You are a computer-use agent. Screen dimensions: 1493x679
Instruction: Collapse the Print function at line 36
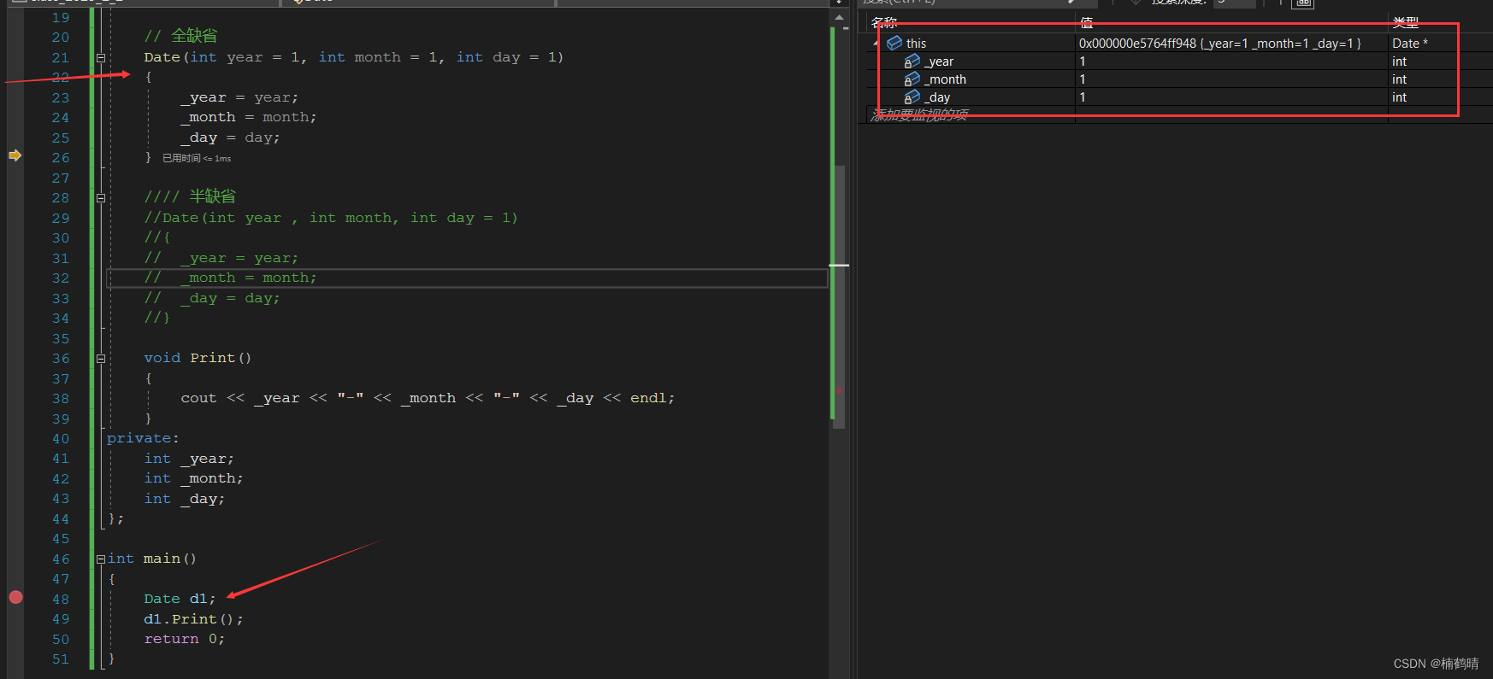click(101, 359)
